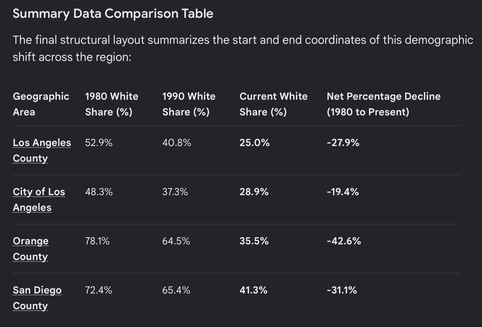Open the Los Angeles County link

click(x=42, y=150)
